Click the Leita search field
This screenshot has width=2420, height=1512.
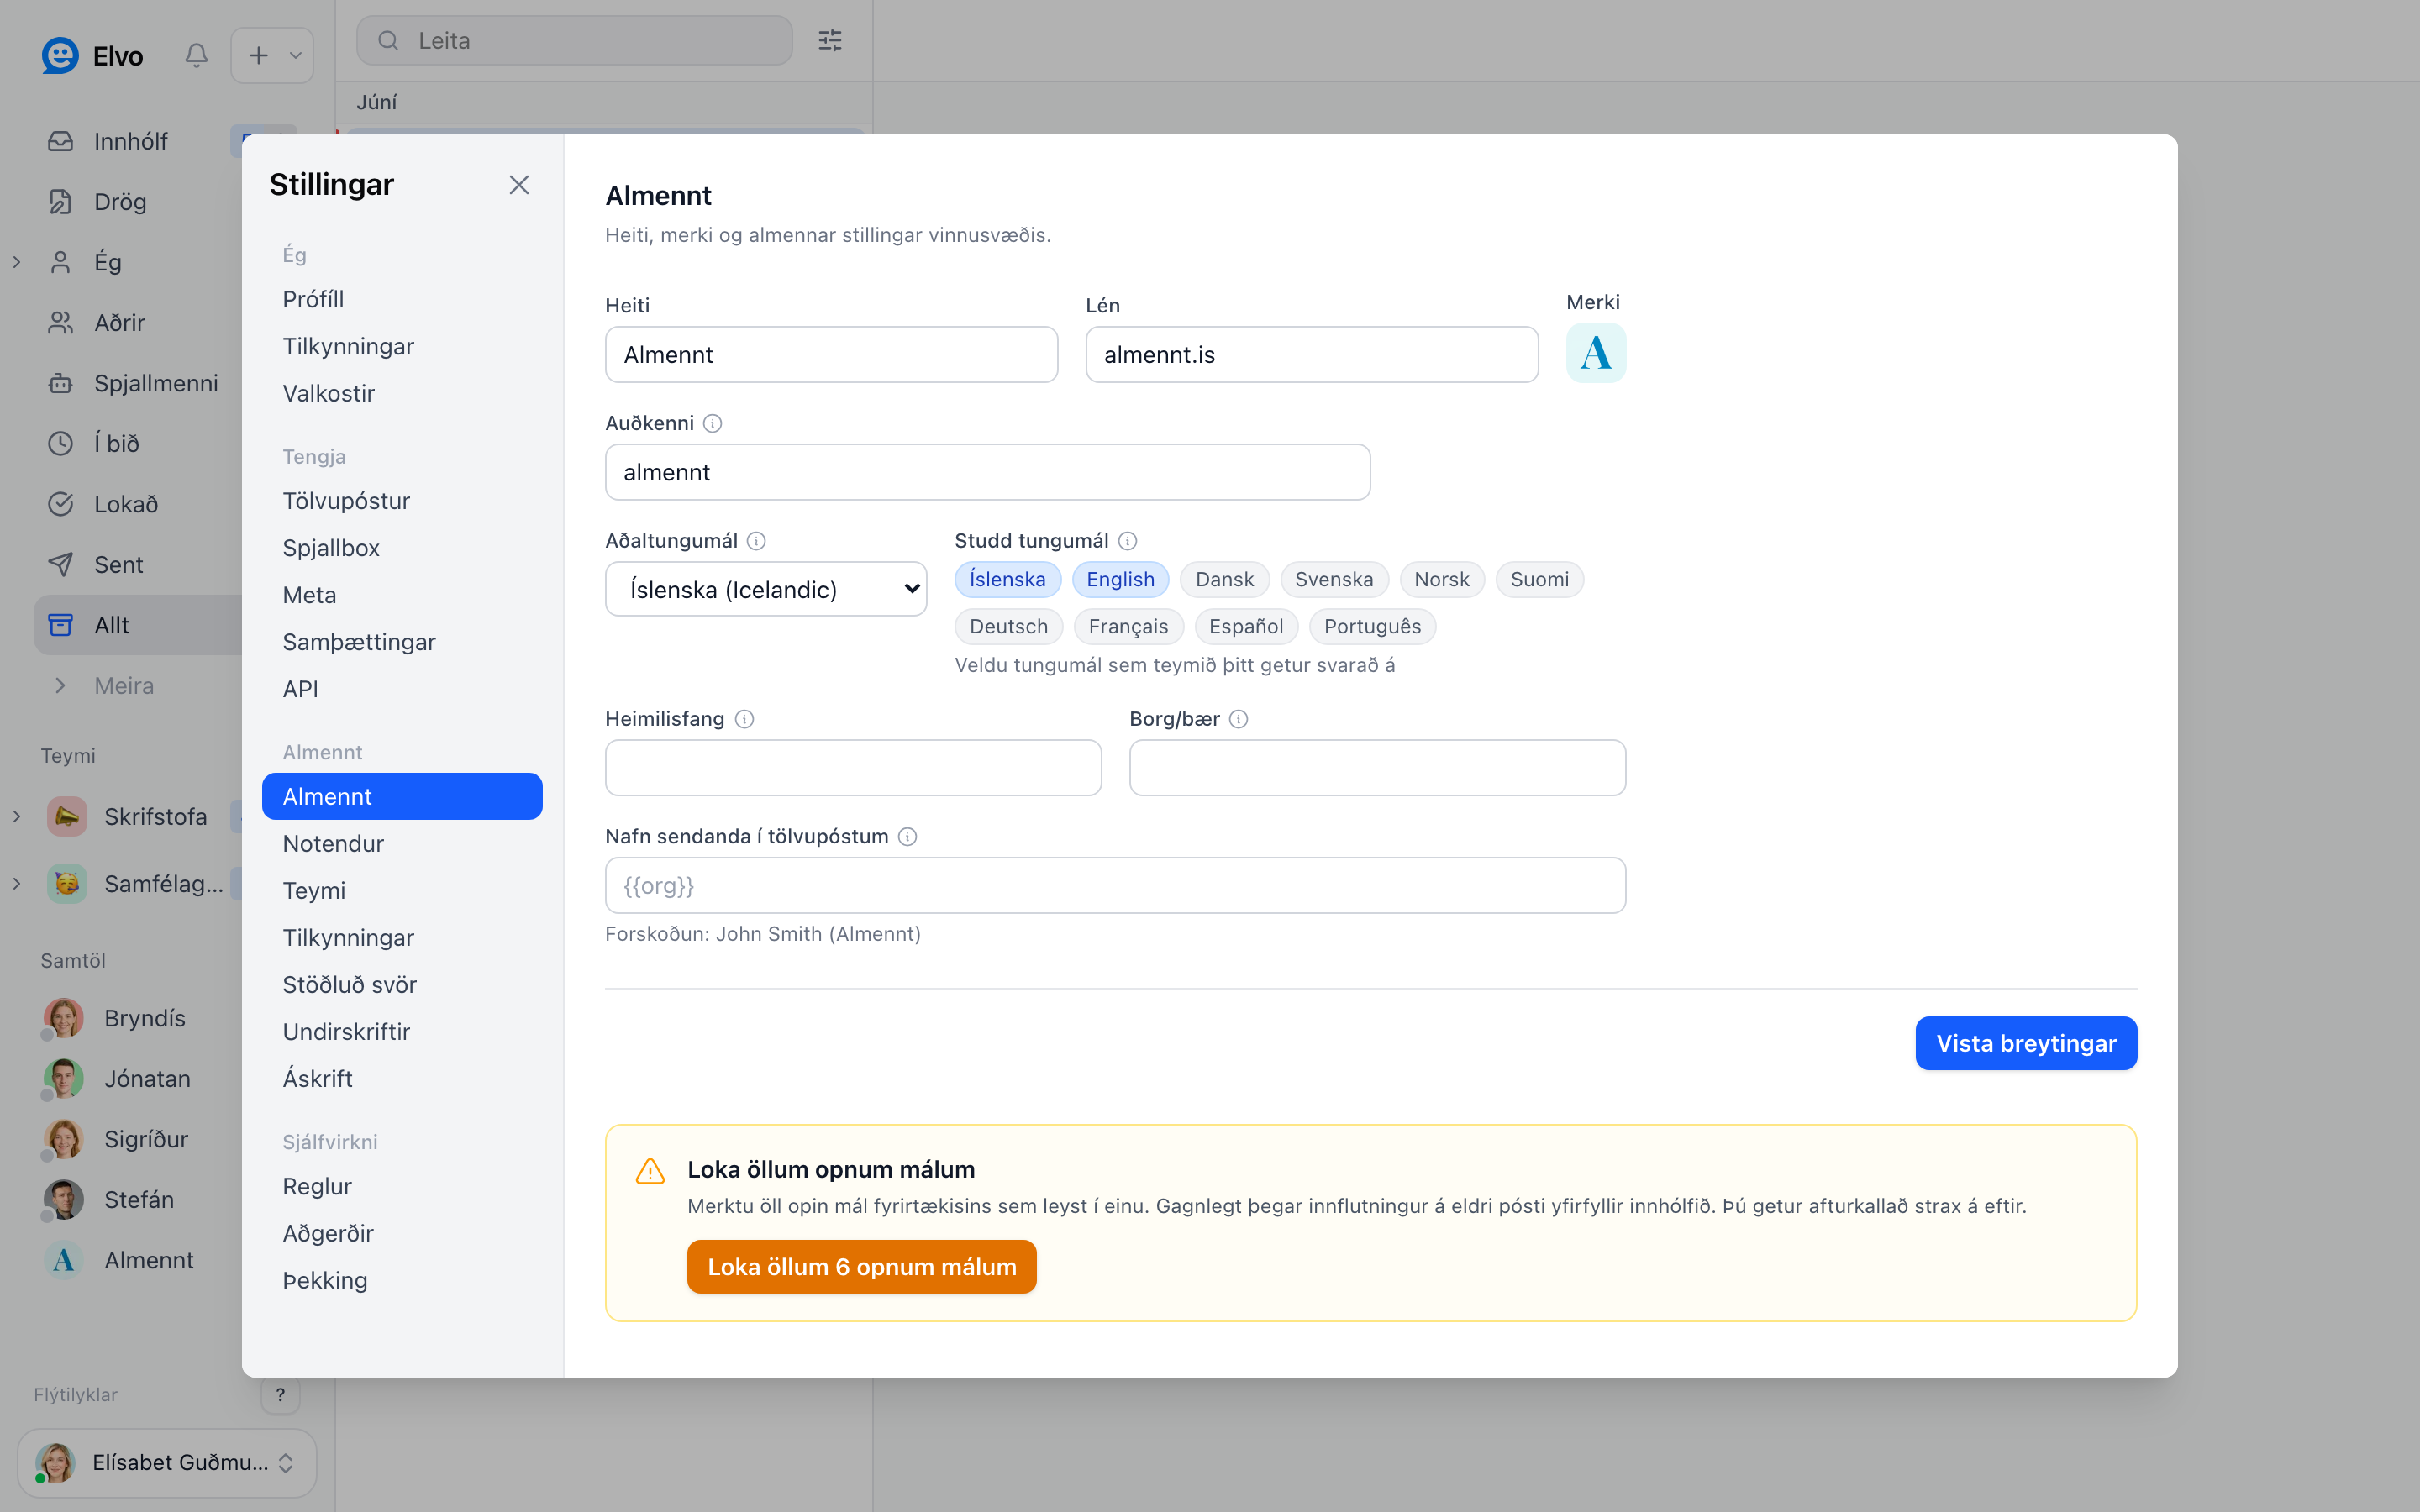(x=575, y=40)
